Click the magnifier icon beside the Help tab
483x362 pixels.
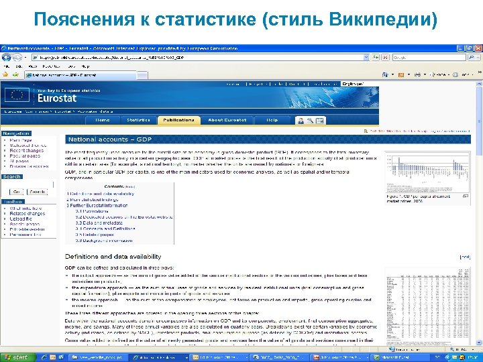[x=310, y=121]
